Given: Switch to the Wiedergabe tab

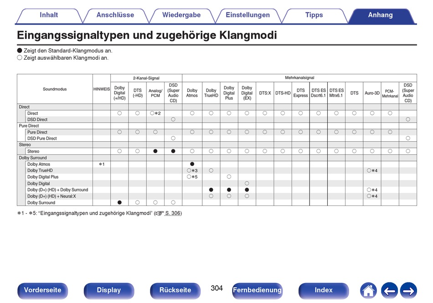Looking at the screenshot, I should coord(181,15).
